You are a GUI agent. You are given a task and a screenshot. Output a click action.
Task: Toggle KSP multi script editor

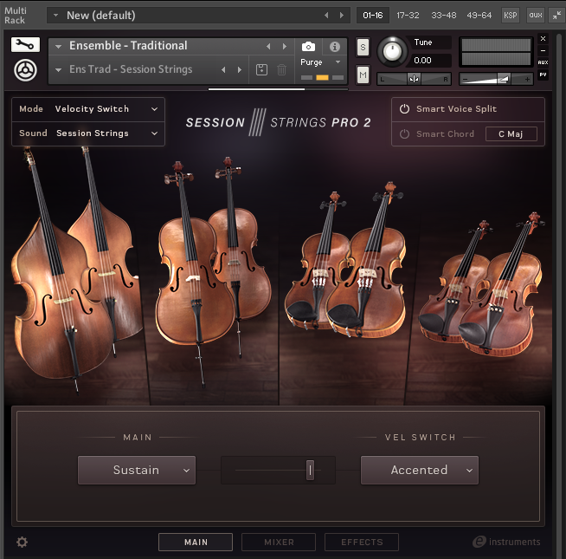pyautogui.click(x=511, y=16)
